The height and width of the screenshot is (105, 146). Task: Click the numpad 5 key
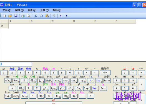pyautogui.click(x=125, y=88)
